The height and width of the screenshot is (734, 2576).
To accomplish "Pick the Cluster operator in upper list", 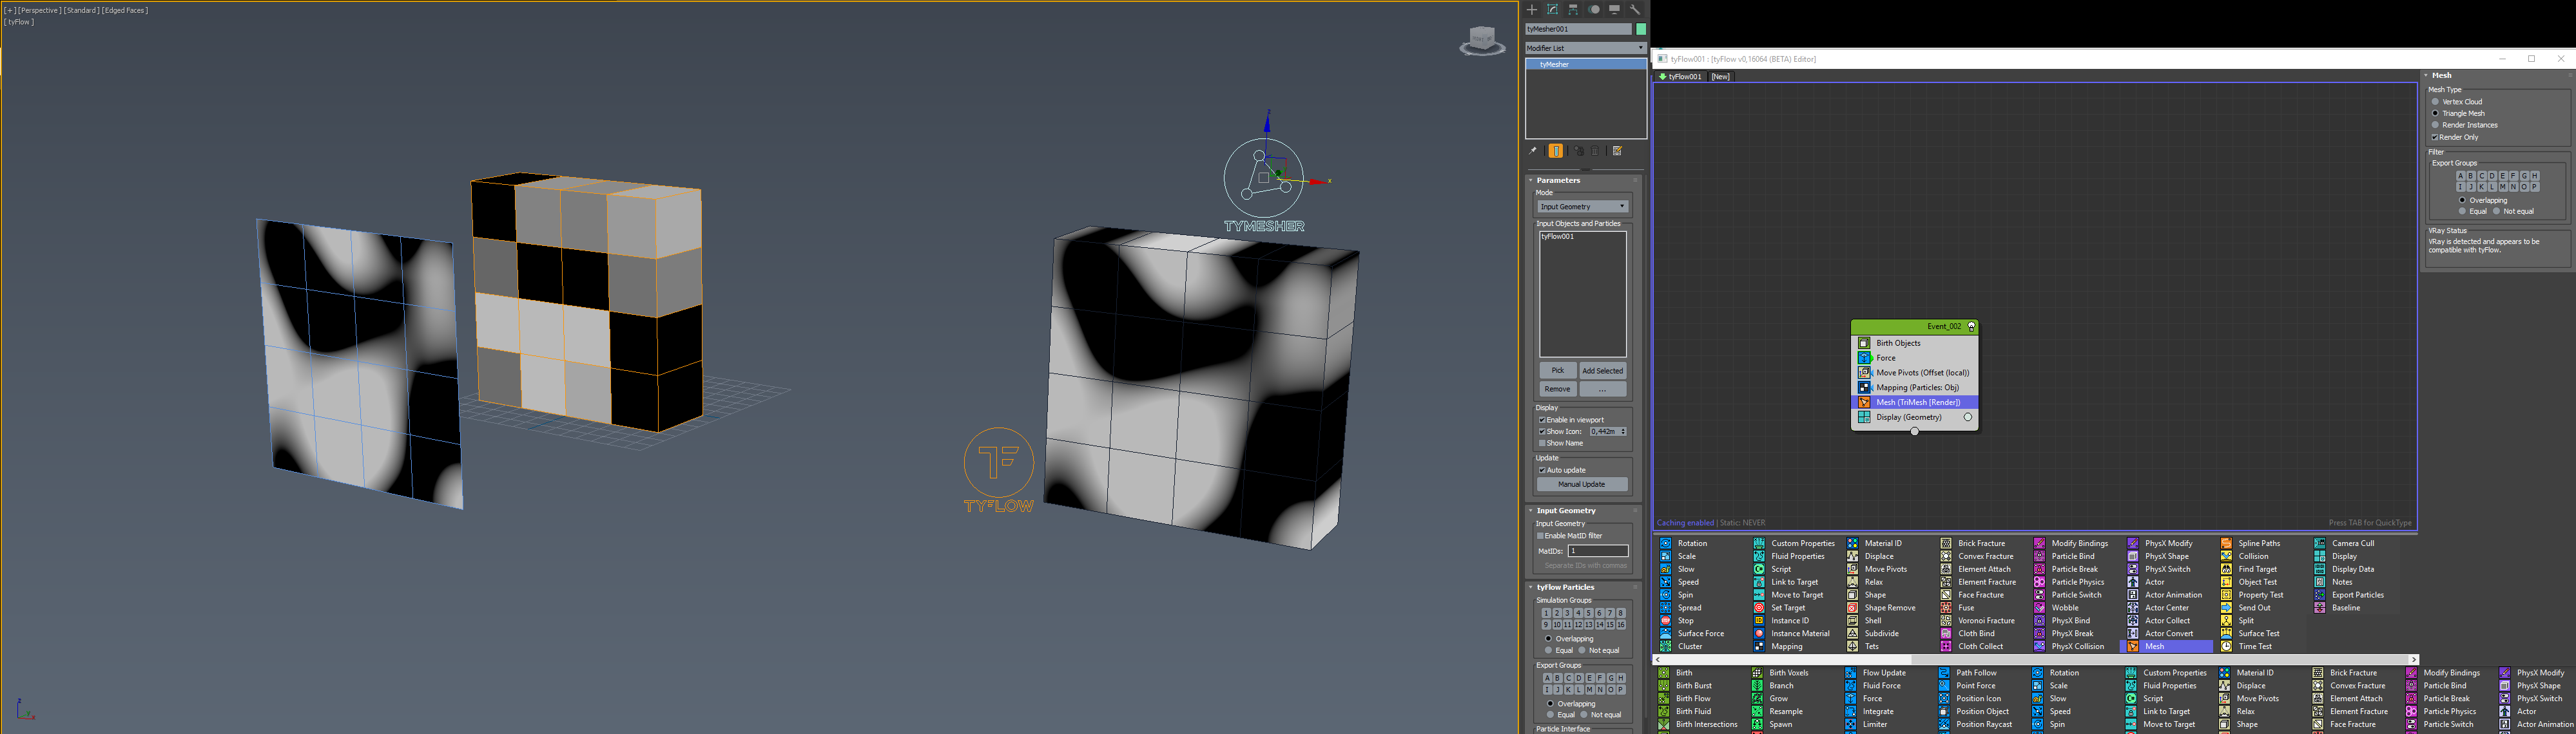I will click(1682, 646).
